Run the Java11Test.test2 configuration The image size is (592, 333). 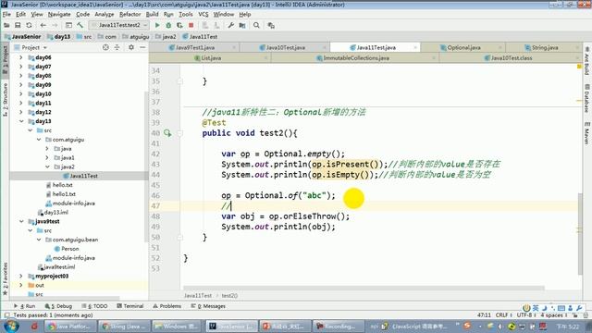[157, 25]
